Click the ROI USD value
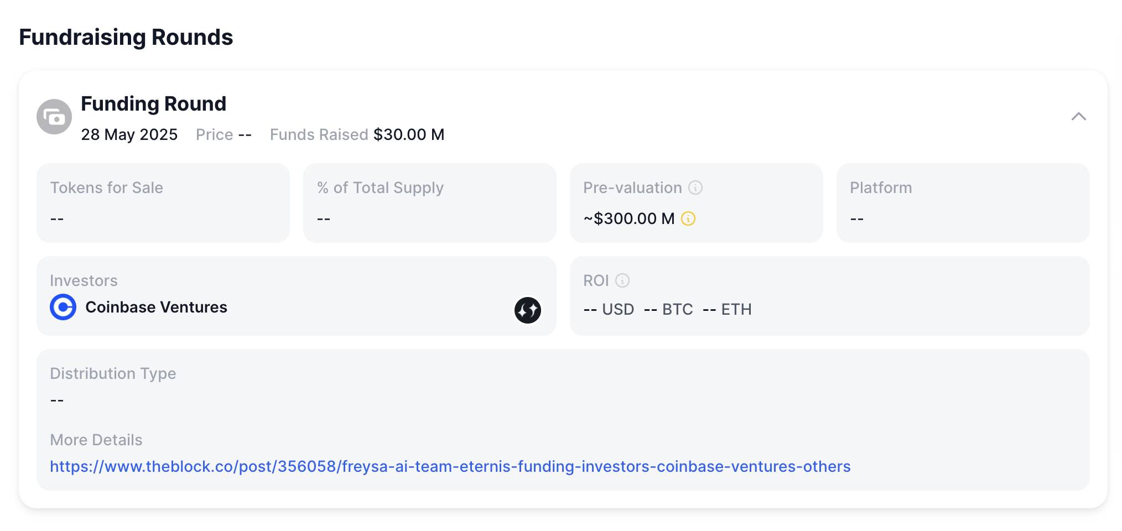 pos(609,309)
